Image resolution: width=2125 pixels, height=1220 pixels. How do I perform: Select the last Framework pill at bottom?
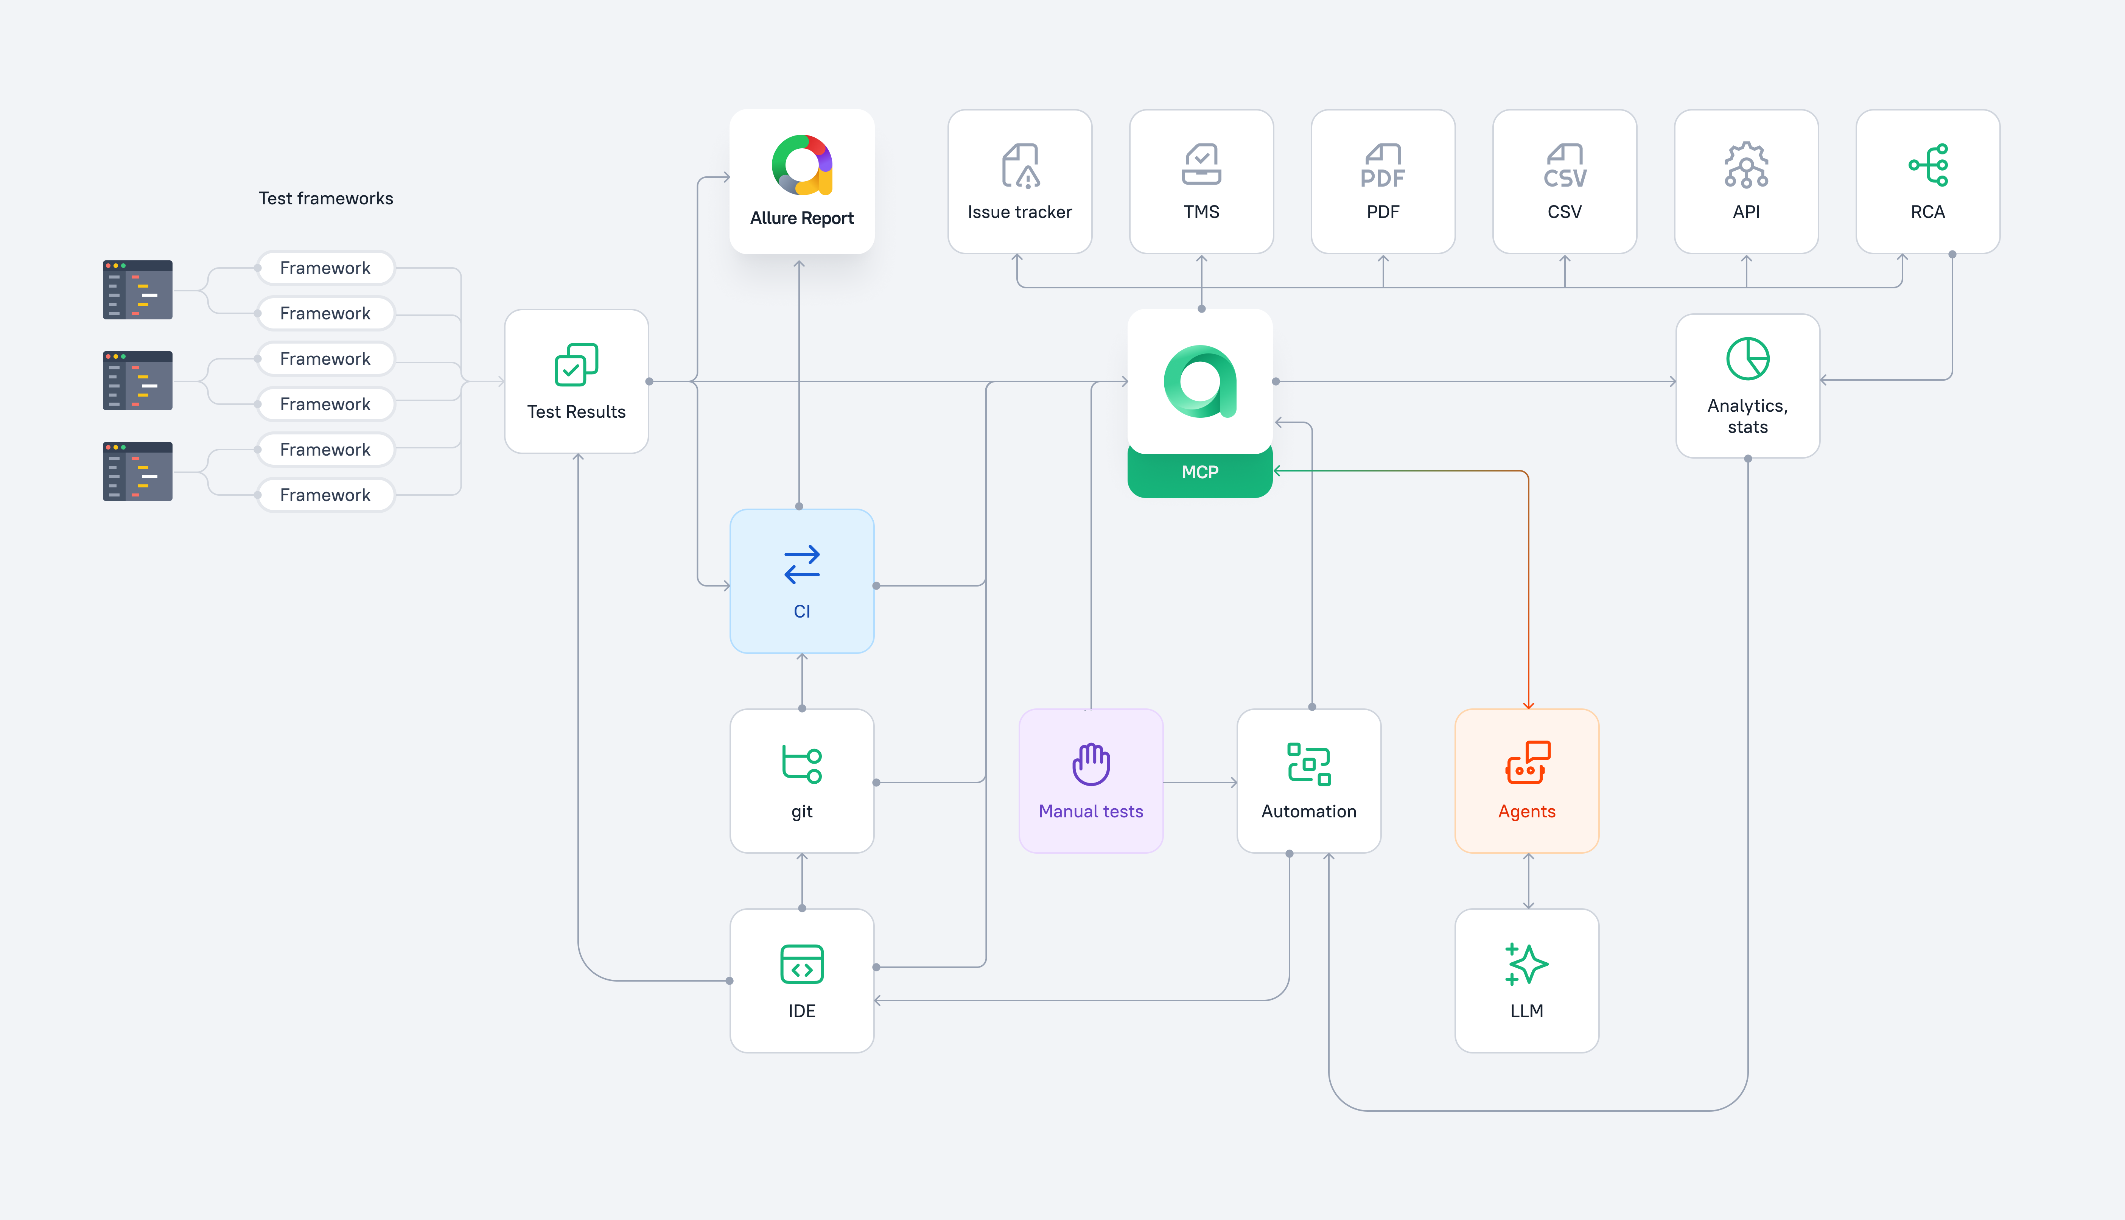tap(325, 495)
